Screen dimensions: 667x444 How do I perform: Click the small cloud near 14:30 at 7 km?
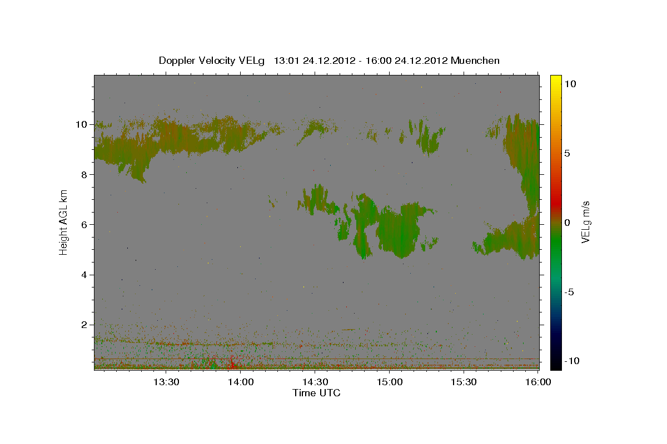tap(318, 201)
